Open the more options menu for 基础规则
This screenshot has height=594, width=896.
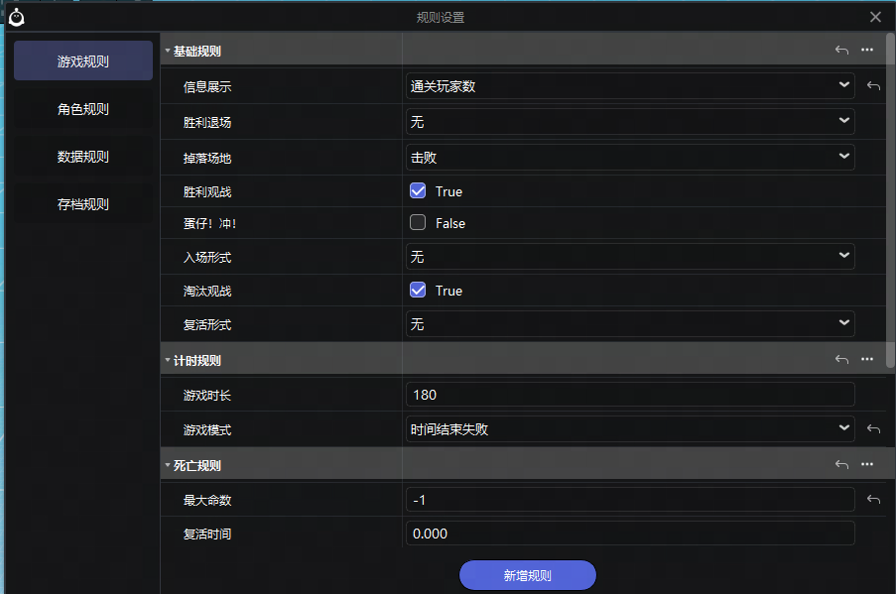(x=867, y=51)
